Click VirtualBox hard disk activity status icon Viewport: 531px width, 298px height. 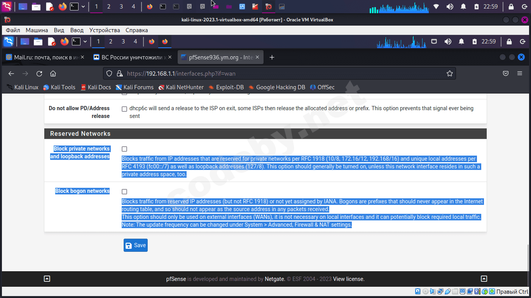coord(418,291)
